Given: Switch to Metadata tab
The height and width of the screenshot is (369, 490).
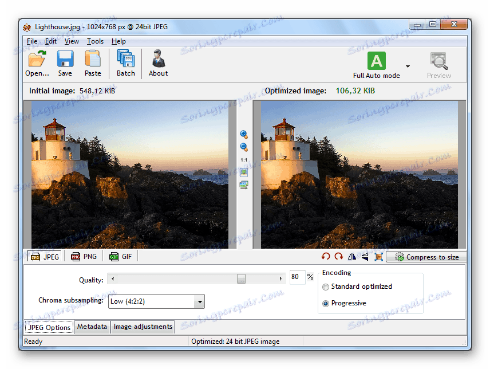Looking at the screenshot, I should [x=92, y=327].
